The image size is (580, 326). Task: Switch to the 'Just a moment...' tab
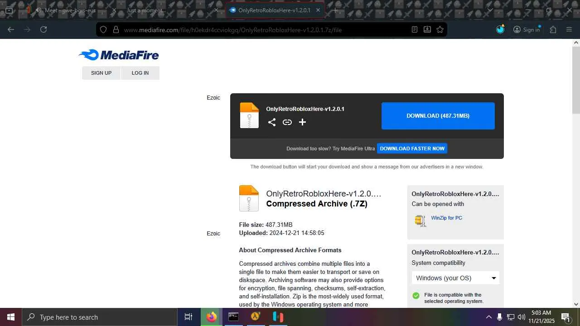click(x=173, y=10)
